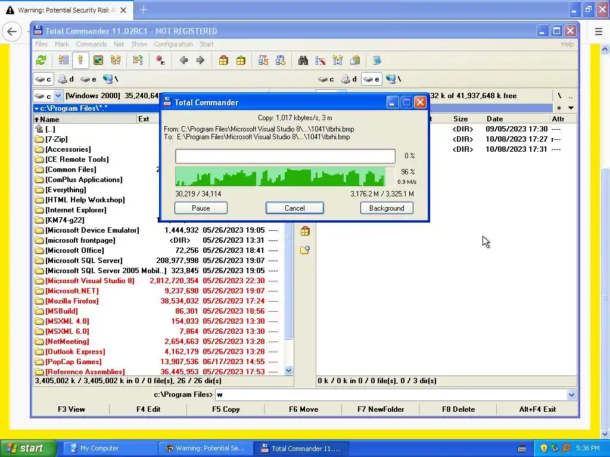
Task: Click the F8 Delete button
Action: point(458,409)
